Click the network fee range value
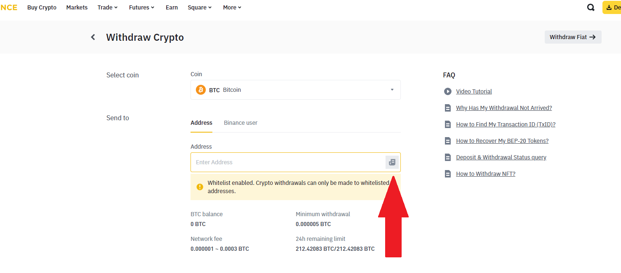Viewport: 621px width, 273px height. pos(220,249)
